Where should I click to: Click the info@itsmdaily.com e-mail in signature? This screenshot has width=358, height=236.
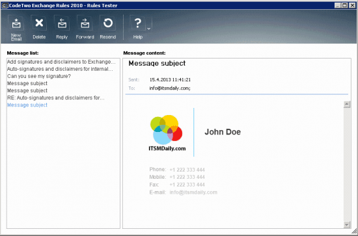click(x=193, y=192)
